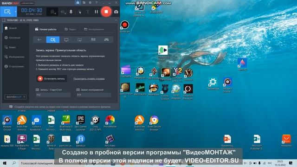Open the Victoria desktop icon

(x=188, y=74)
